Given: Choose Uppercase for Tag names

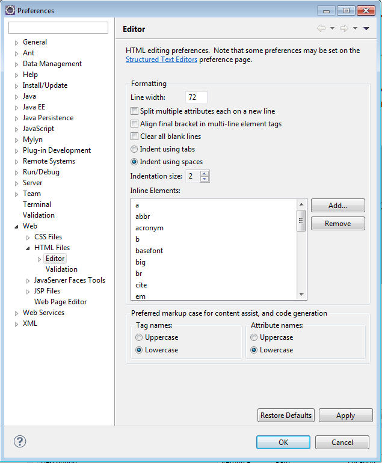Looking at the screenshot, I should 139,337.
